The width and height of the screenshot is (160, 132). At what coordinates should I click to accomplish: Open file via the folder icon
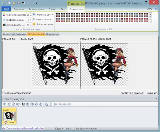tap(14, 3)
